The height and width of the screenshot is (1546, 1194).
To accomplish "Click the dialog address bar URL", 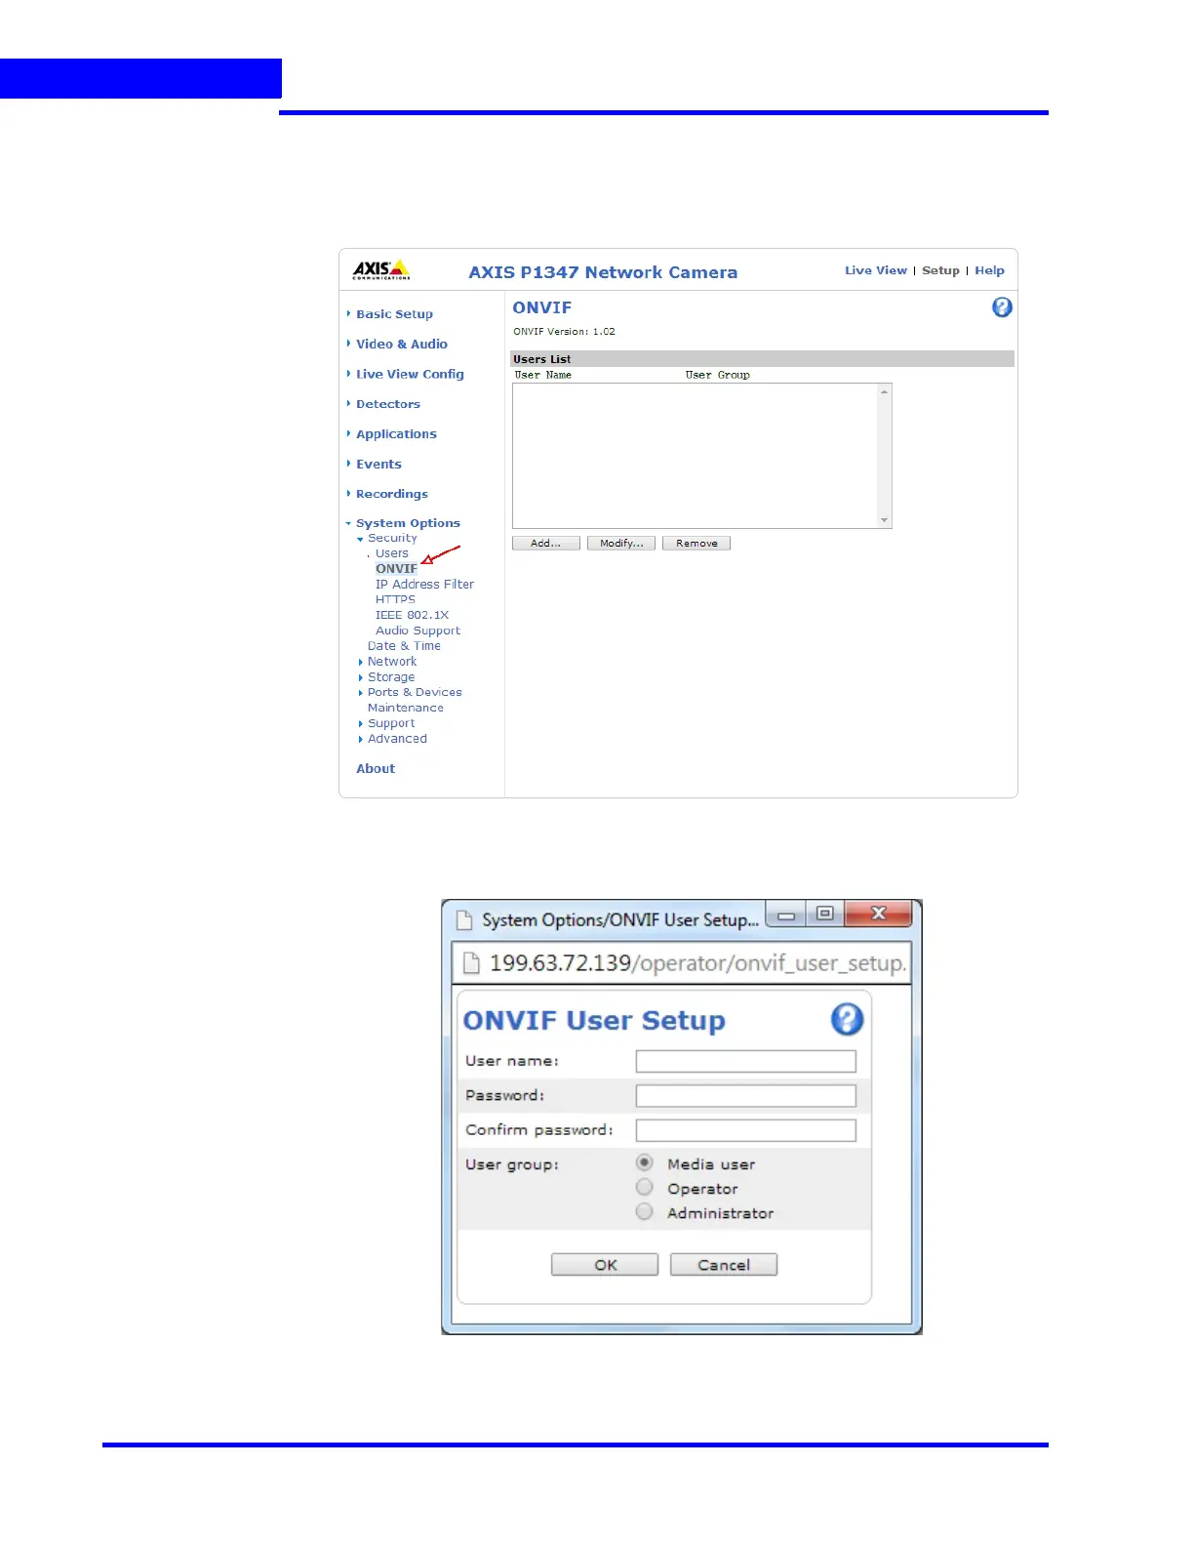I will [697, 963].
